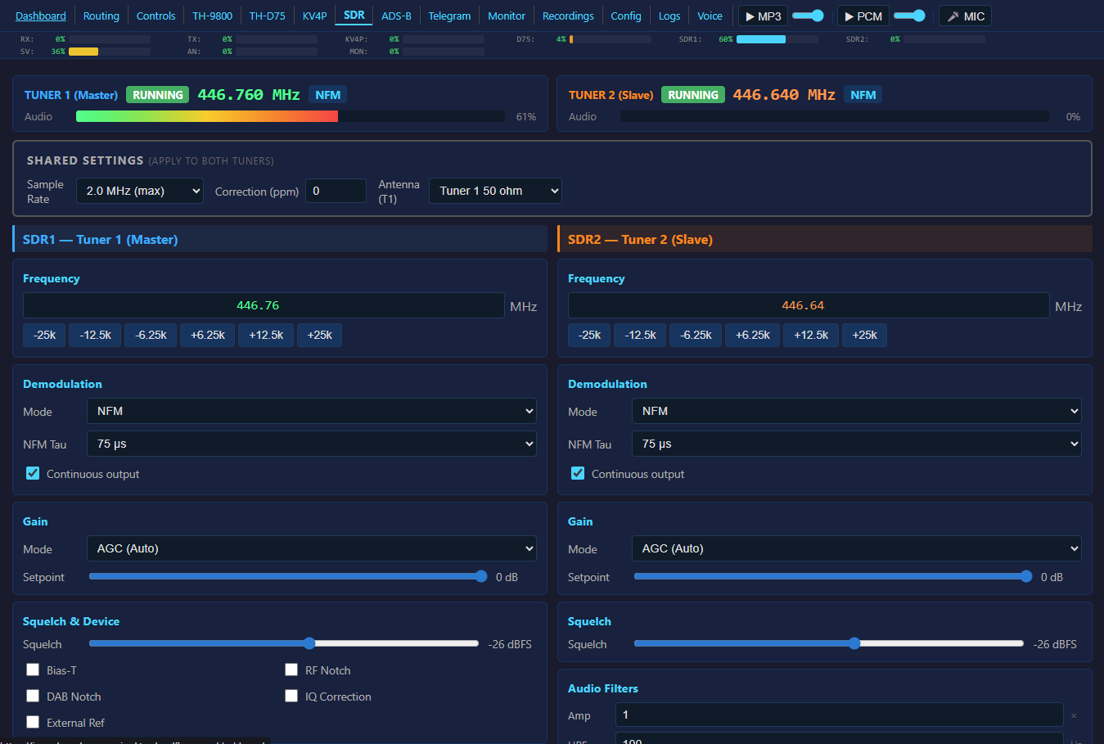Enable the Bias-T checkbox
The width and height of the screenshot is (1104, 744).
tap(33, 670)
